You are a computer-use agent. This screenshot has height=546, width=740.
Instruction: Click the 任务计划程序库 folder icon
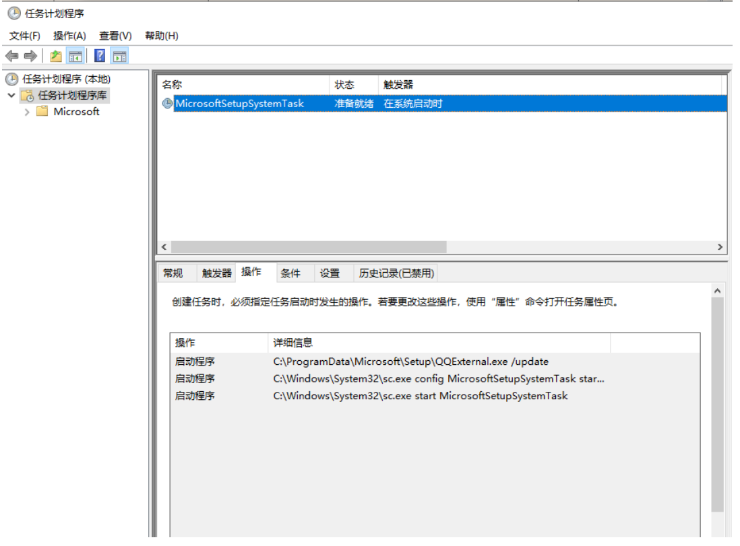click(x=28, y=96)
